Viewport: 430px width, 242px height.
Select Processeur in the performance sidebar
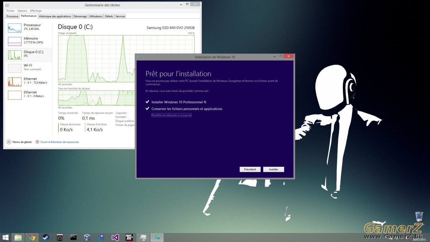pos(29,28)
